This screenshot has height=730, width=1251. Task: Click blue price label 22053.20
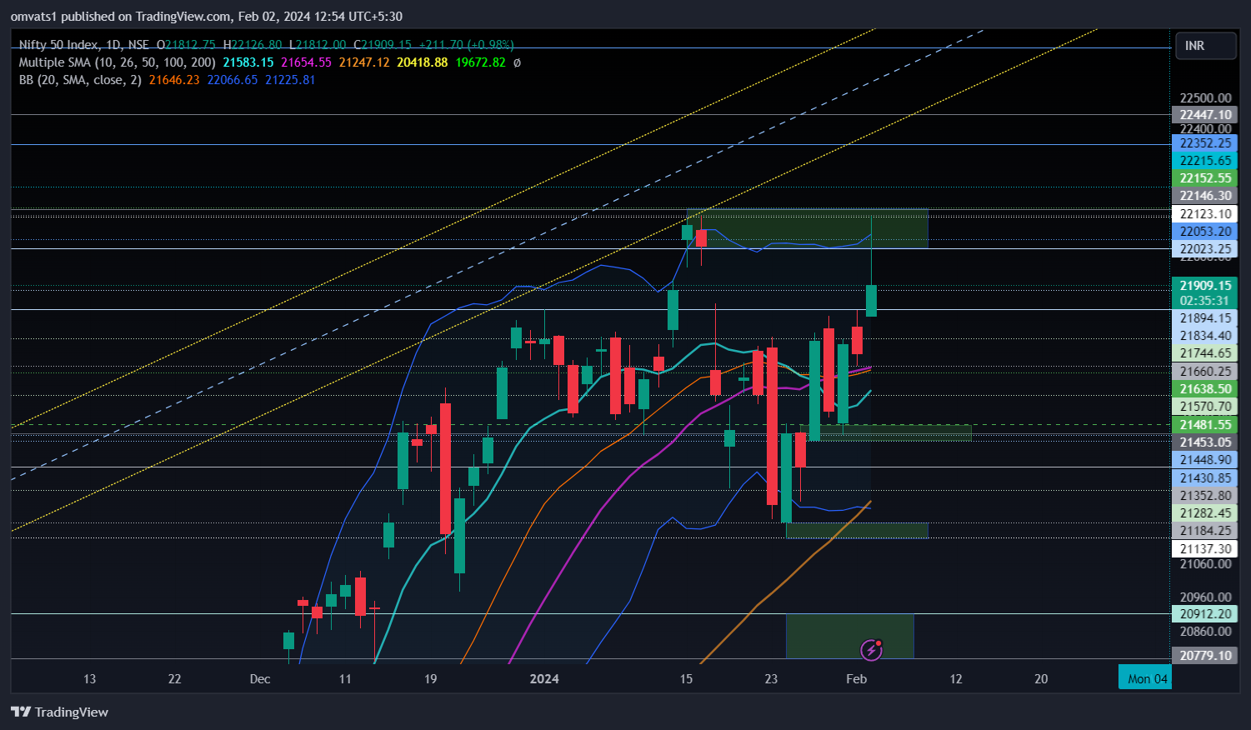pyautogui.click(x=1205, y=232)
